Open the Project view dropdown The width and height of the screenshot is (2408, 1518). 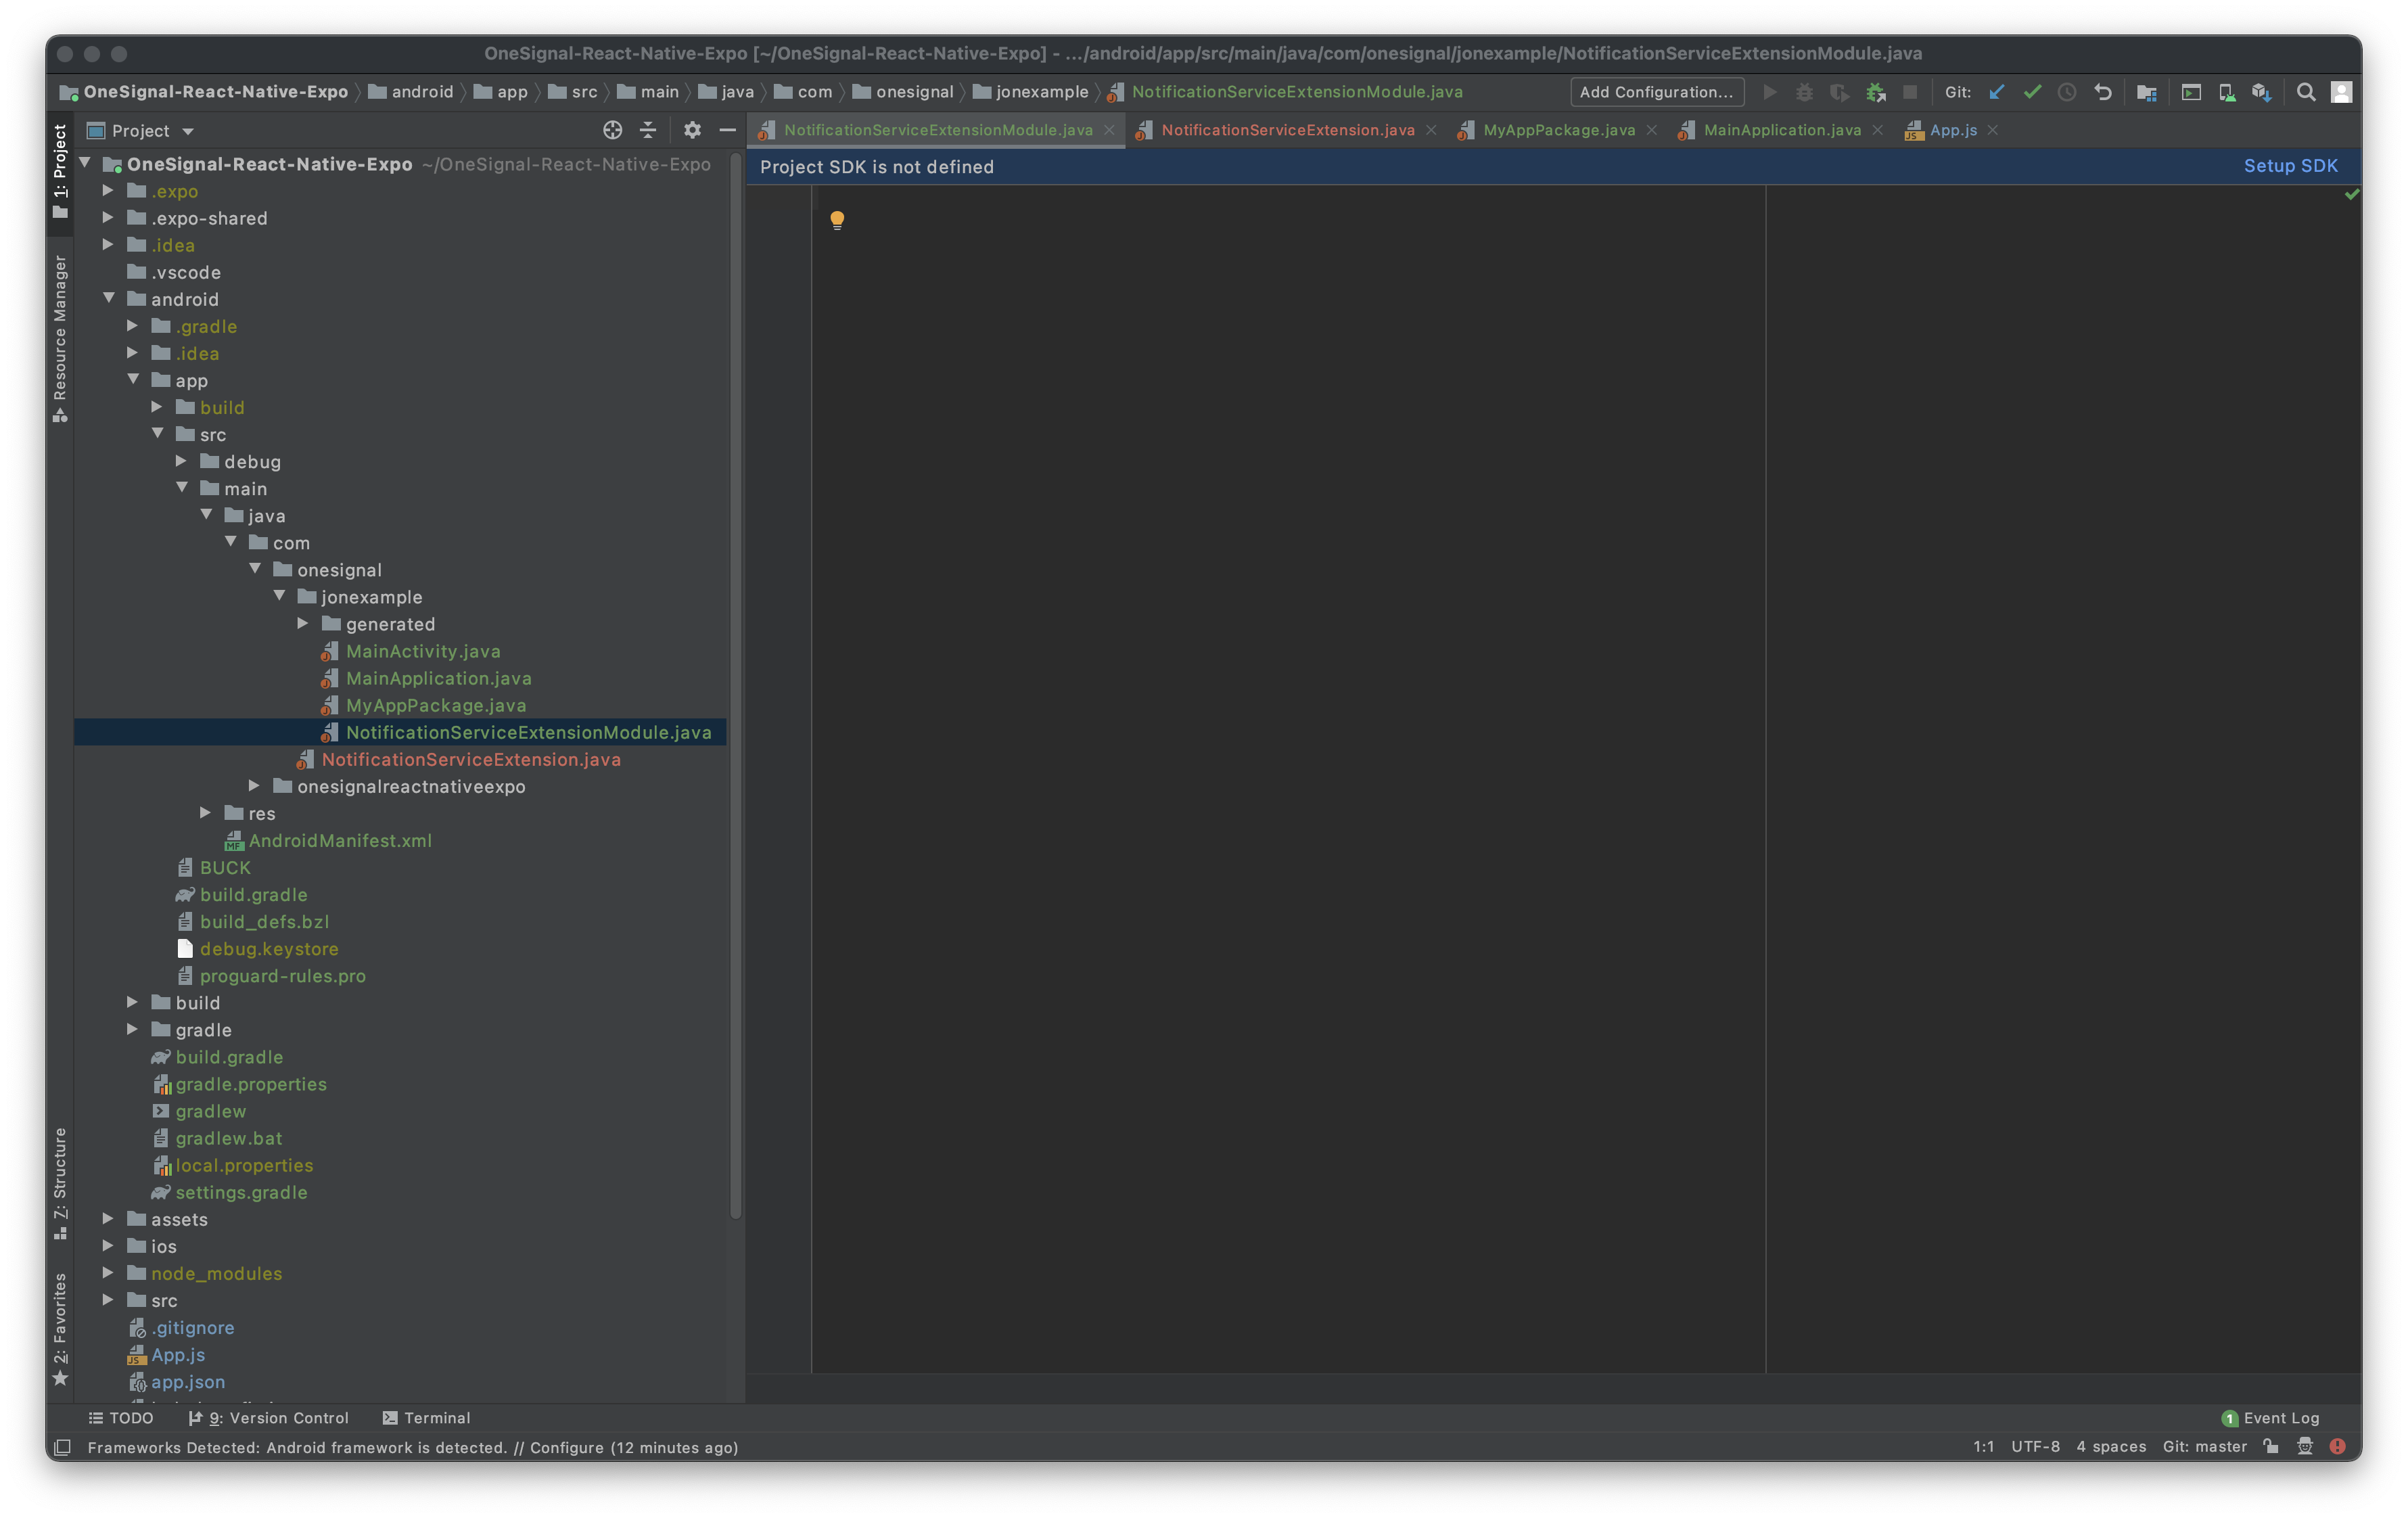click(x=141, y=130)
